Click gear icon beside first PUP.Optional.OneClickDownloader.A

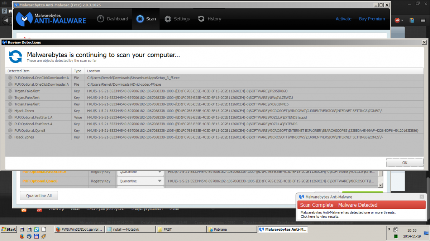pyautogui.click(x=10, y=77)
